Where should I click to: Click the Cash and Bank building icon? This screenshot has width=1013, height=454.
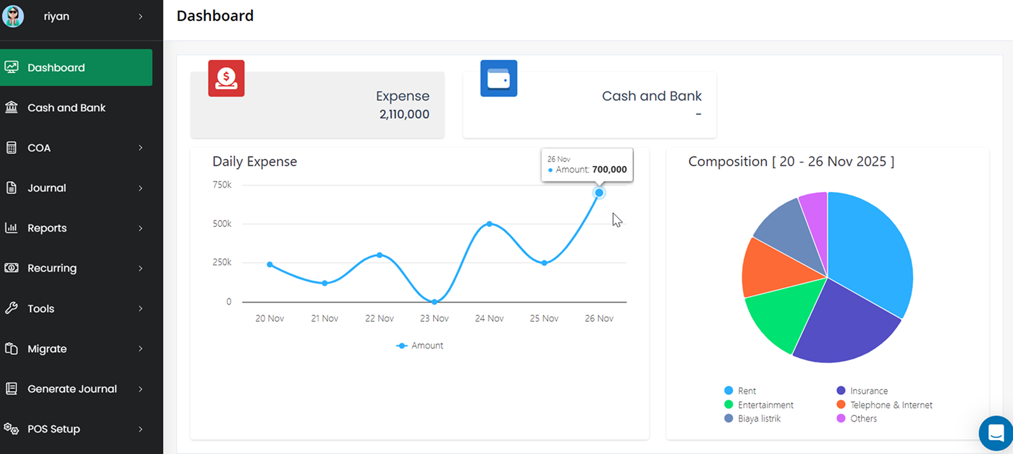pyautogui.click(x=11, y=107)
